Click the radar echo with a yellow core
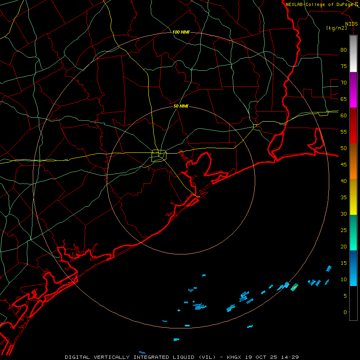The height and width of the screenshot is (360, 360). (294, 287)
